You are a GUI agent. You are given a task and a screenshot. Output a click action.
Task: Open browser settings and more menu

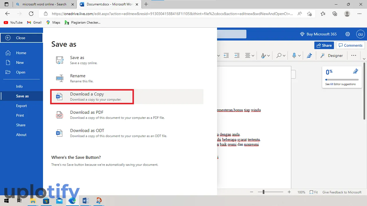click(360, 14)
